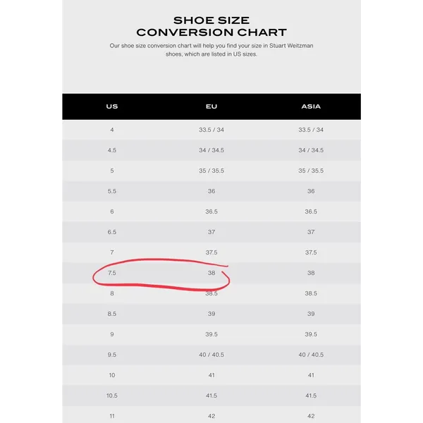This screenshot has height=423, width=423.
Task: Select the circled US size 7.5 cell
Action: tap(111, 273)
